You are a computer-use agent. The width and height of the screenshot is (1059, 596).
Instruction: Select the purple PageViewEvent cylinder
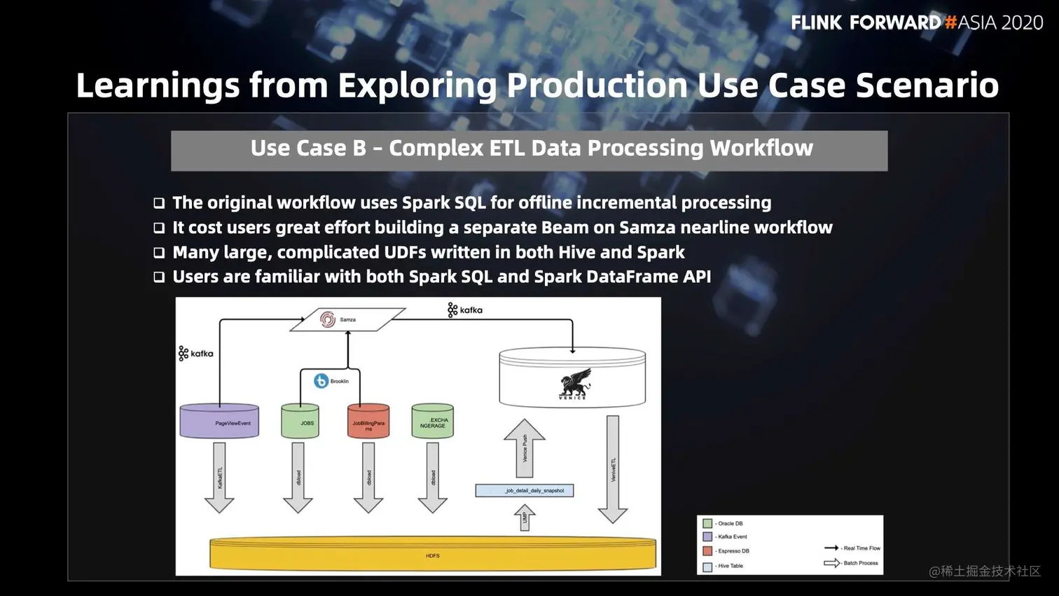coord(219,421)
